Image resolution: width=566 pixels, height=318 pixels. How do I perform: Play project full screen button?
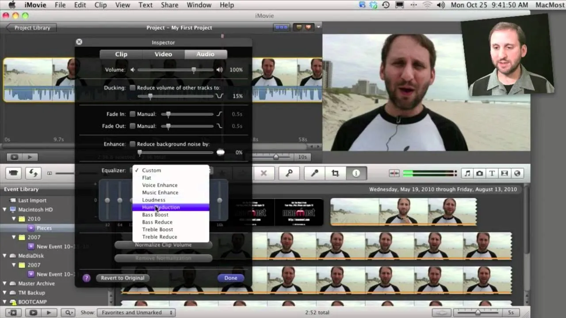(x=15, y=157)
